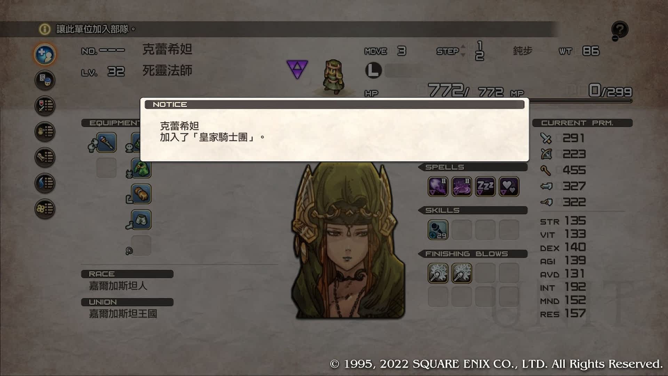
Task: Click the STEP up/down arrows
Action: (463, 51)
